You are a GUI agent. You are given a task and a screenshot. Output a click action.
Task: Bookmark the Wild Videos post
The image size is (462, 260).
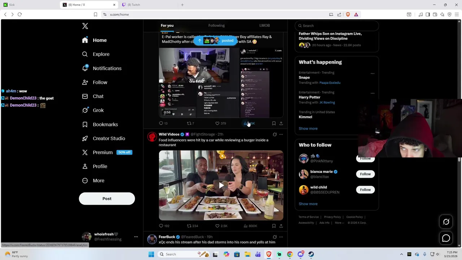pos(274,226)
